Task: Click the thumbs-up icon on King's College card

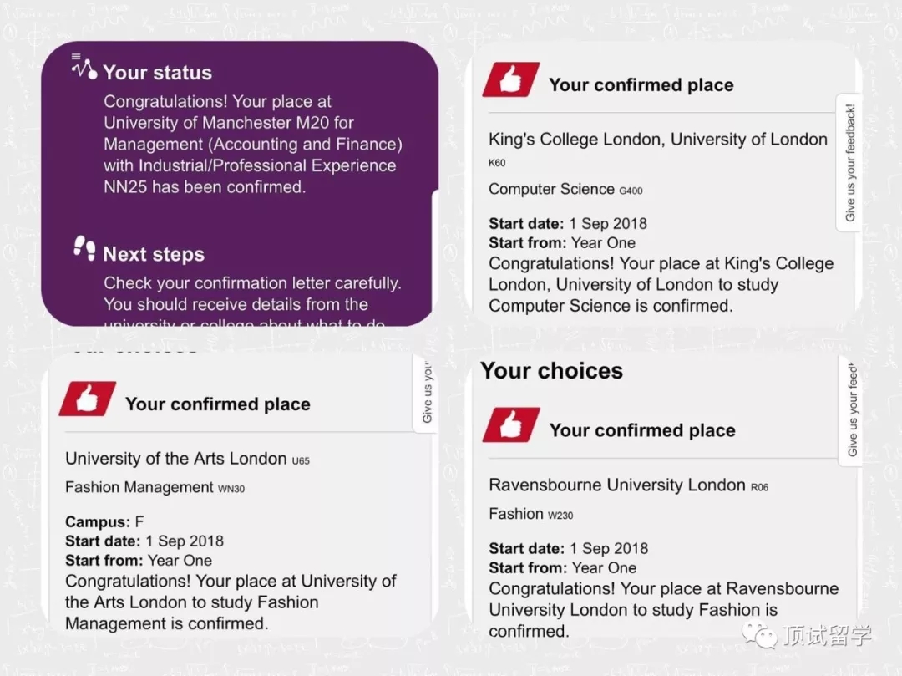Action: click(x=510, y=80)
